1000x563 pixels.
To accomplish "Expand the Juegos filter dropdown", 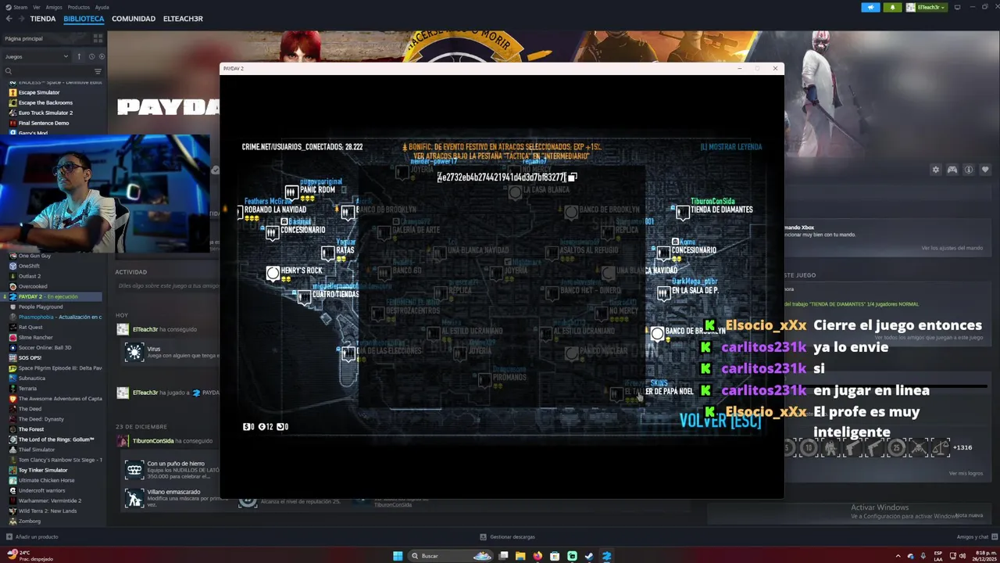I will [x=36, y=56].
